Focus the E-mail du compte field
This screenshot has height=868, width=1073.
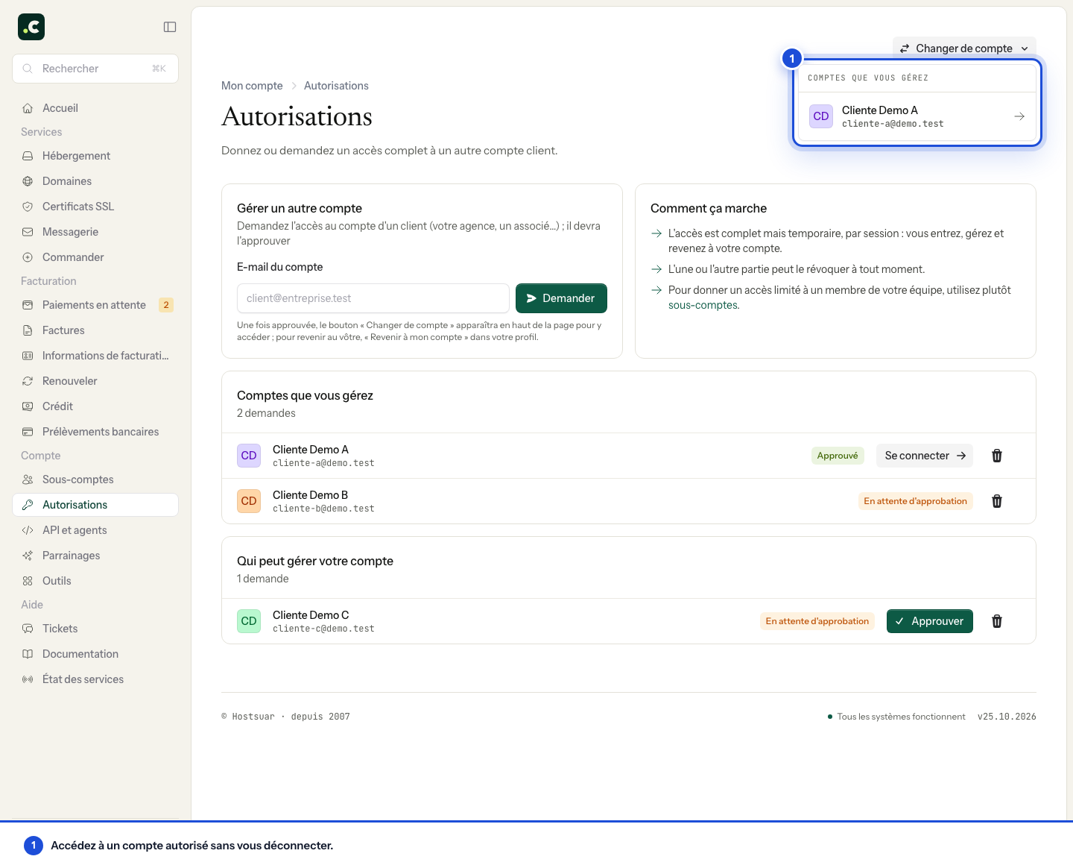point(373,298)
